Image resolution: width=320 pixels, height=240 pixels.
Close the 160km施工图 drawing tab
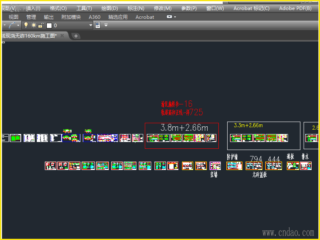tap(62, 36)
